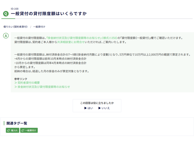Open the 一般貸付け breadcrumb link
194x141 pixels.
point(39,27)
